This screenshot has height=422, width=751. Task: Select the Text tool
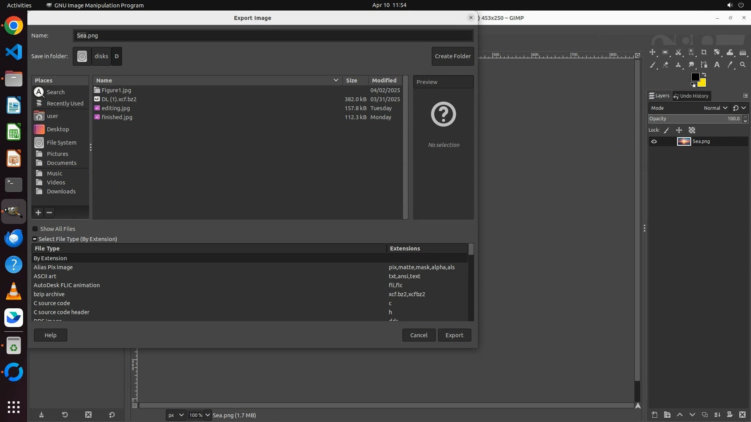point(717,65)
